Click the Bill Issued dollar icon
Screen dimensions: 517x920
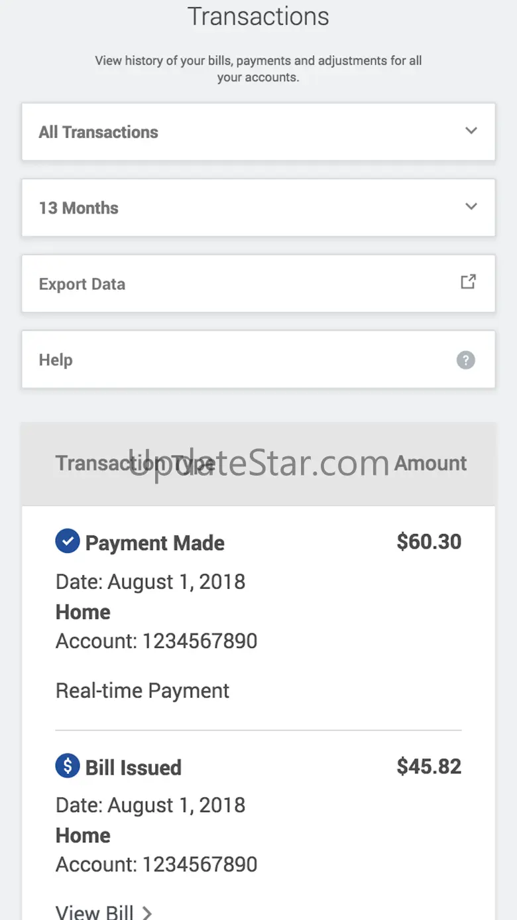click(x=67, y=765)
